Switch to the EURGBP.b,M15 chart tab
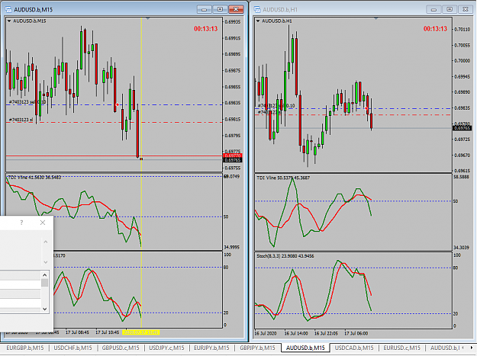The width and height of the screenshot is (477, 356). pos(25,348)
